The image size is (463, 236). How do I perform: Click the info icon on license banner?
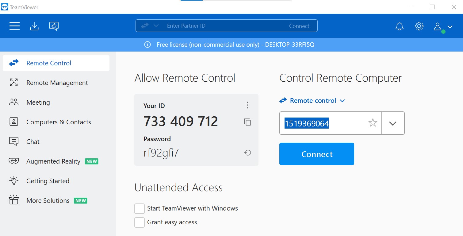(x=147, y=45)
